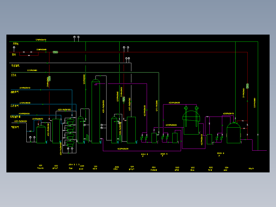Select the topmost J201 blower unit

point(70,121)
